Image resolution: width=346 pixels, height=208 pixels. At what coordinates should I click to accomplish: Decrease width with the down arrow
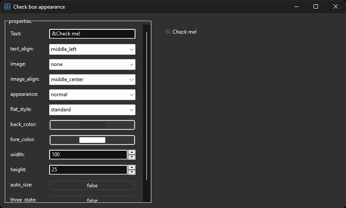point(132,157)
